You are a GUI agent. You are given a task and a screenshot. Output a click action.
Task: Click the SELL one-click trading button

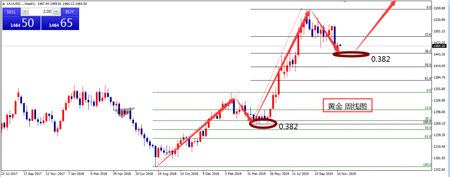(x=11, y=12)
